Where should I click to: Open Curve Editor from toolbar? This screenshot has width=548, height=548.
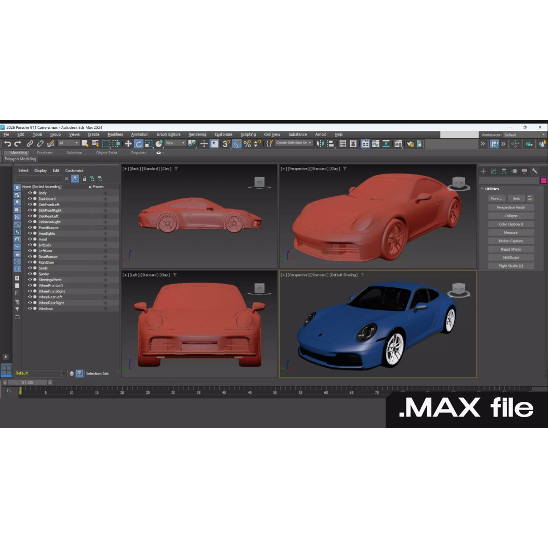click(x=375, y=144)
